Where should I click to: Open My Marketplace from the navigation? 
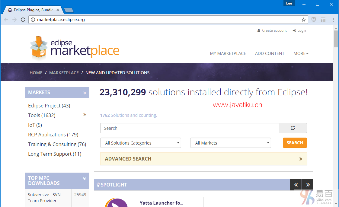[x=228, y=53]
